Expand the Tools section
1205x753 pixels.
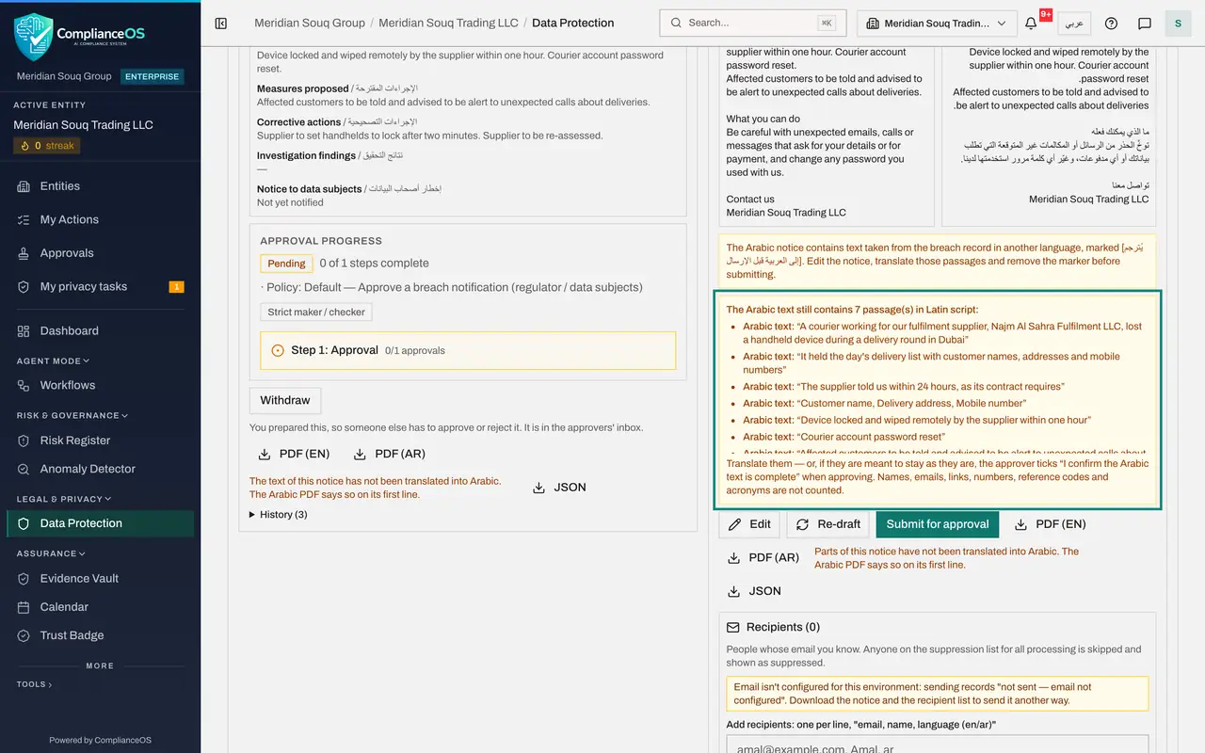pyautogui.click(x=34, y=684)
